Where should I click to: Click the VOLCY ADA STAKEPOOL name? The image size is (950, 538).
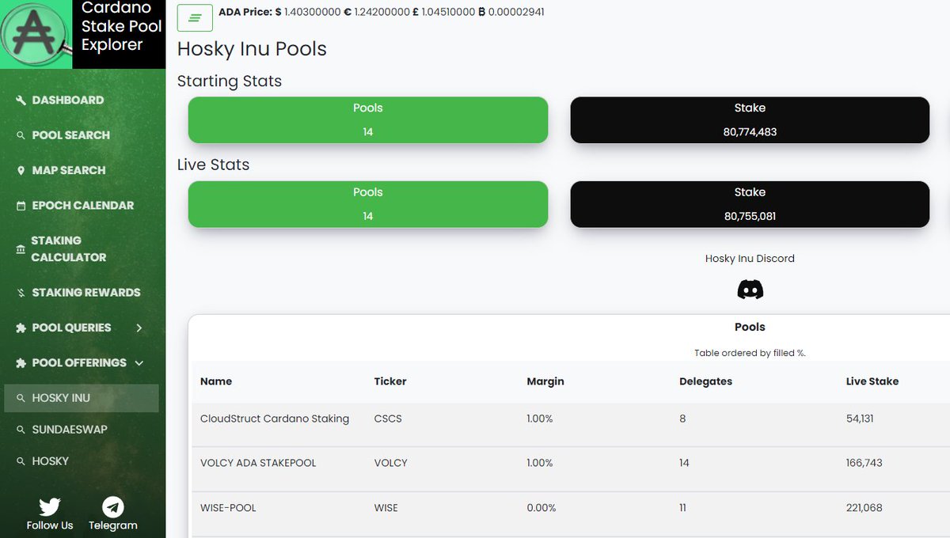click(x=258, y=463)
